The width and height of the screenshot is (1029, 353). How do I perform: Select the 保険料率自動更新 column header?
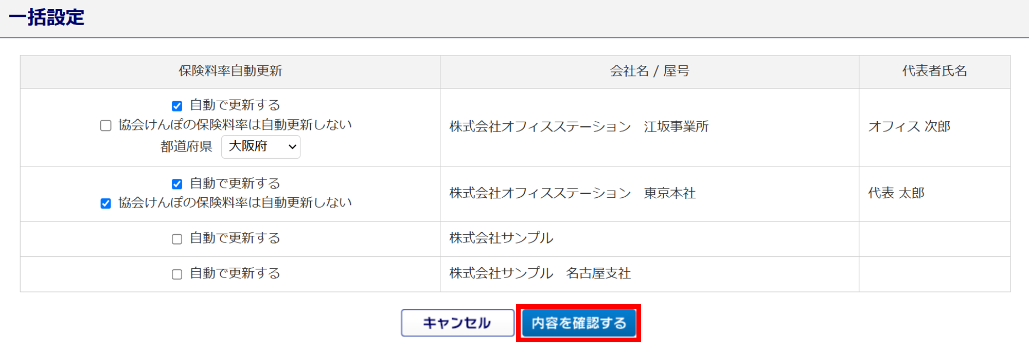point(230,71)
